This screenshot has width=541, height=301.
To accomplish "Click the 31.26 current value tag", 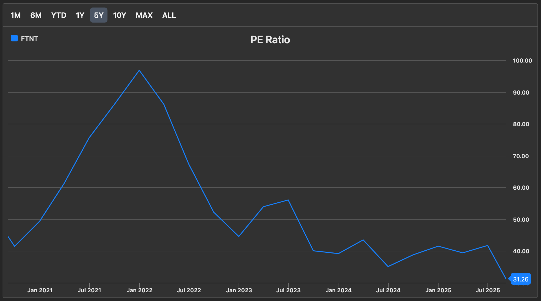I will (520, 279).
